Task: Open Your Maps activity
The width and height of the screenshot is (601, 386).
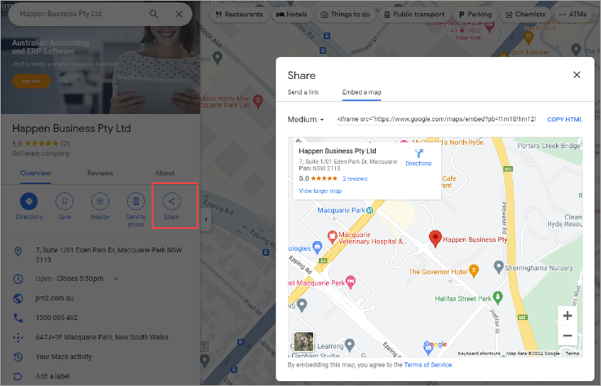Action: 64,357
